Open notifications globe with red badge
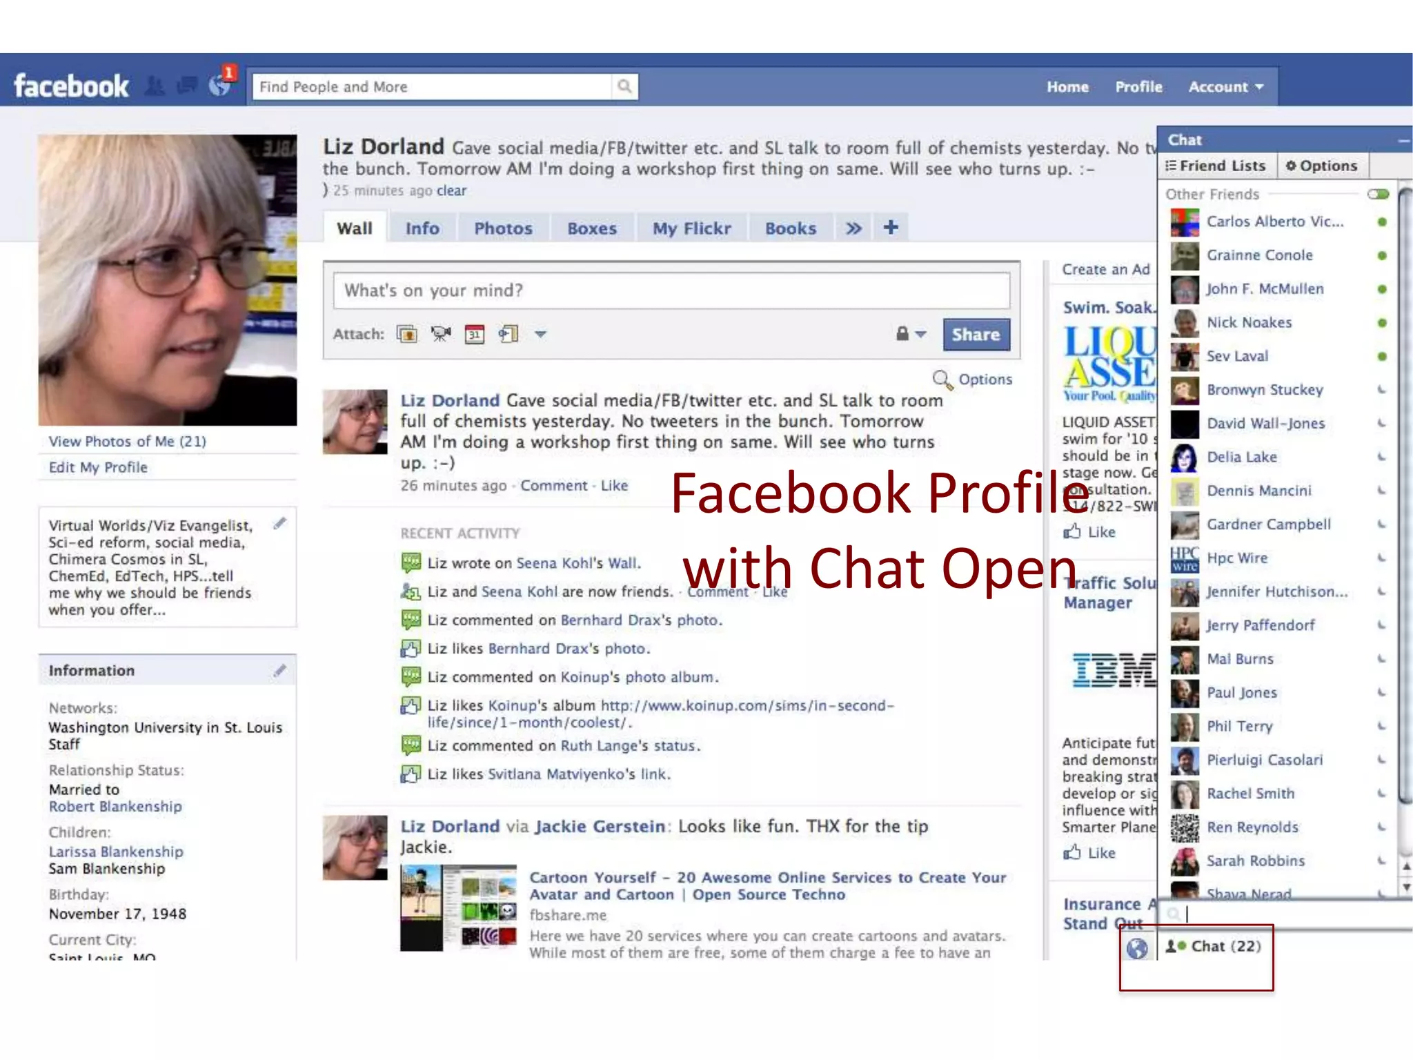 (221, 84)
